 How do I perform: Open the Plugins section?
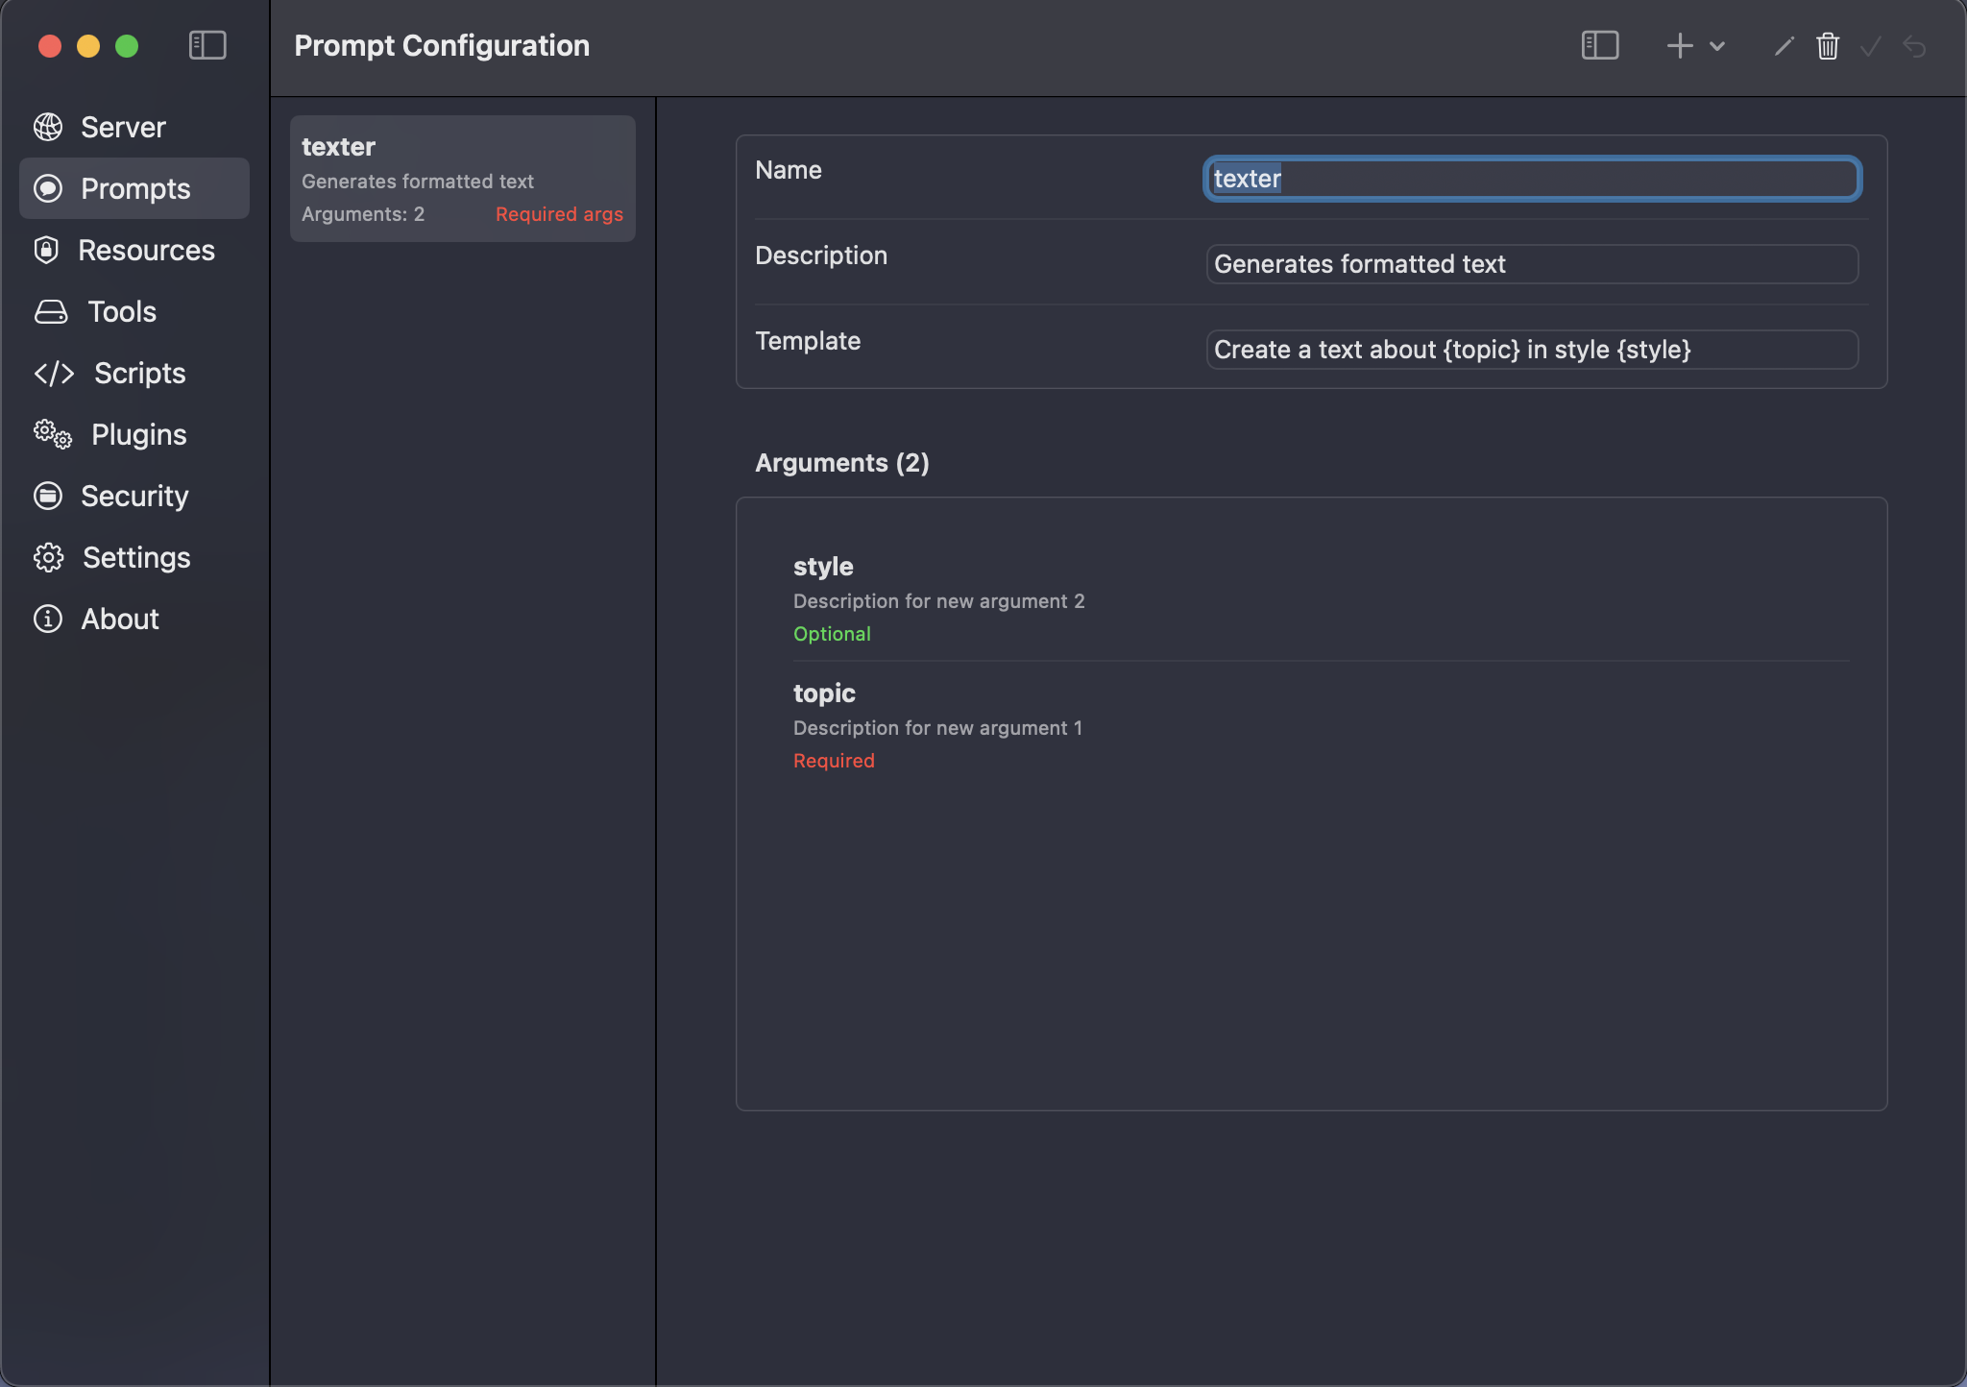pyautogui.click(x=137, y=434)
